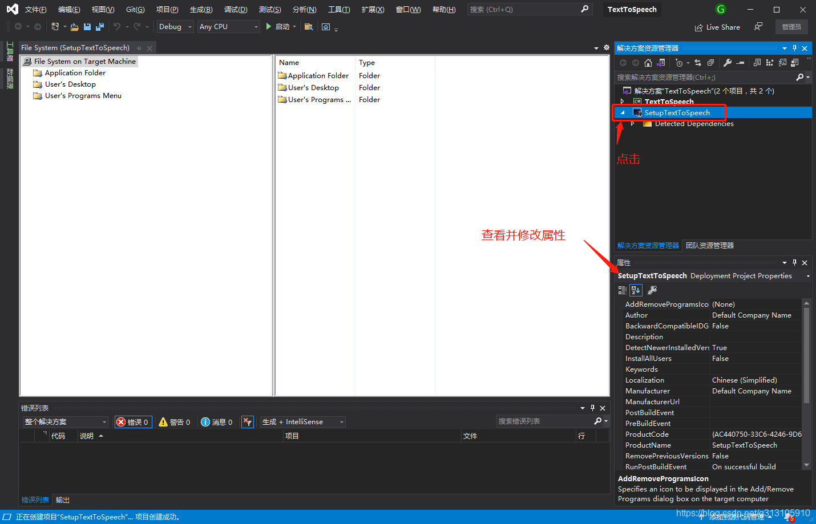
Task: Toggle the Errors 0 filter button
Action: tap(133, 422)
